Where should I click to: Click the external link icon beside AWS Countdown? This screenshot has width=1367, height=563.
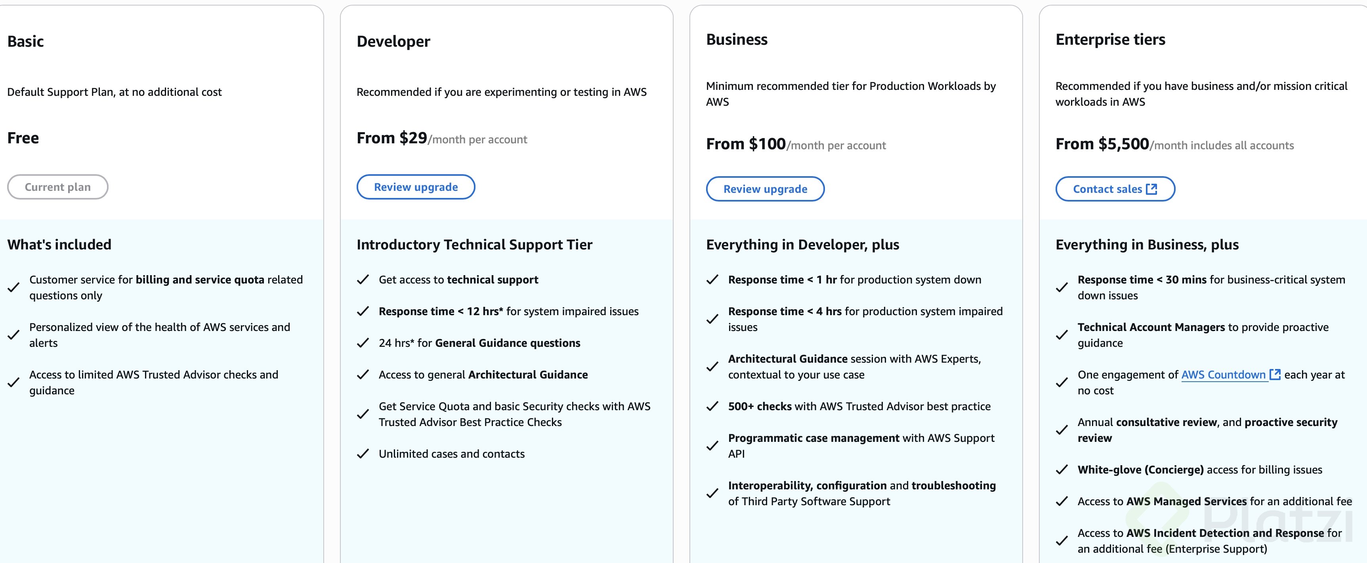tap(1275, 375)
